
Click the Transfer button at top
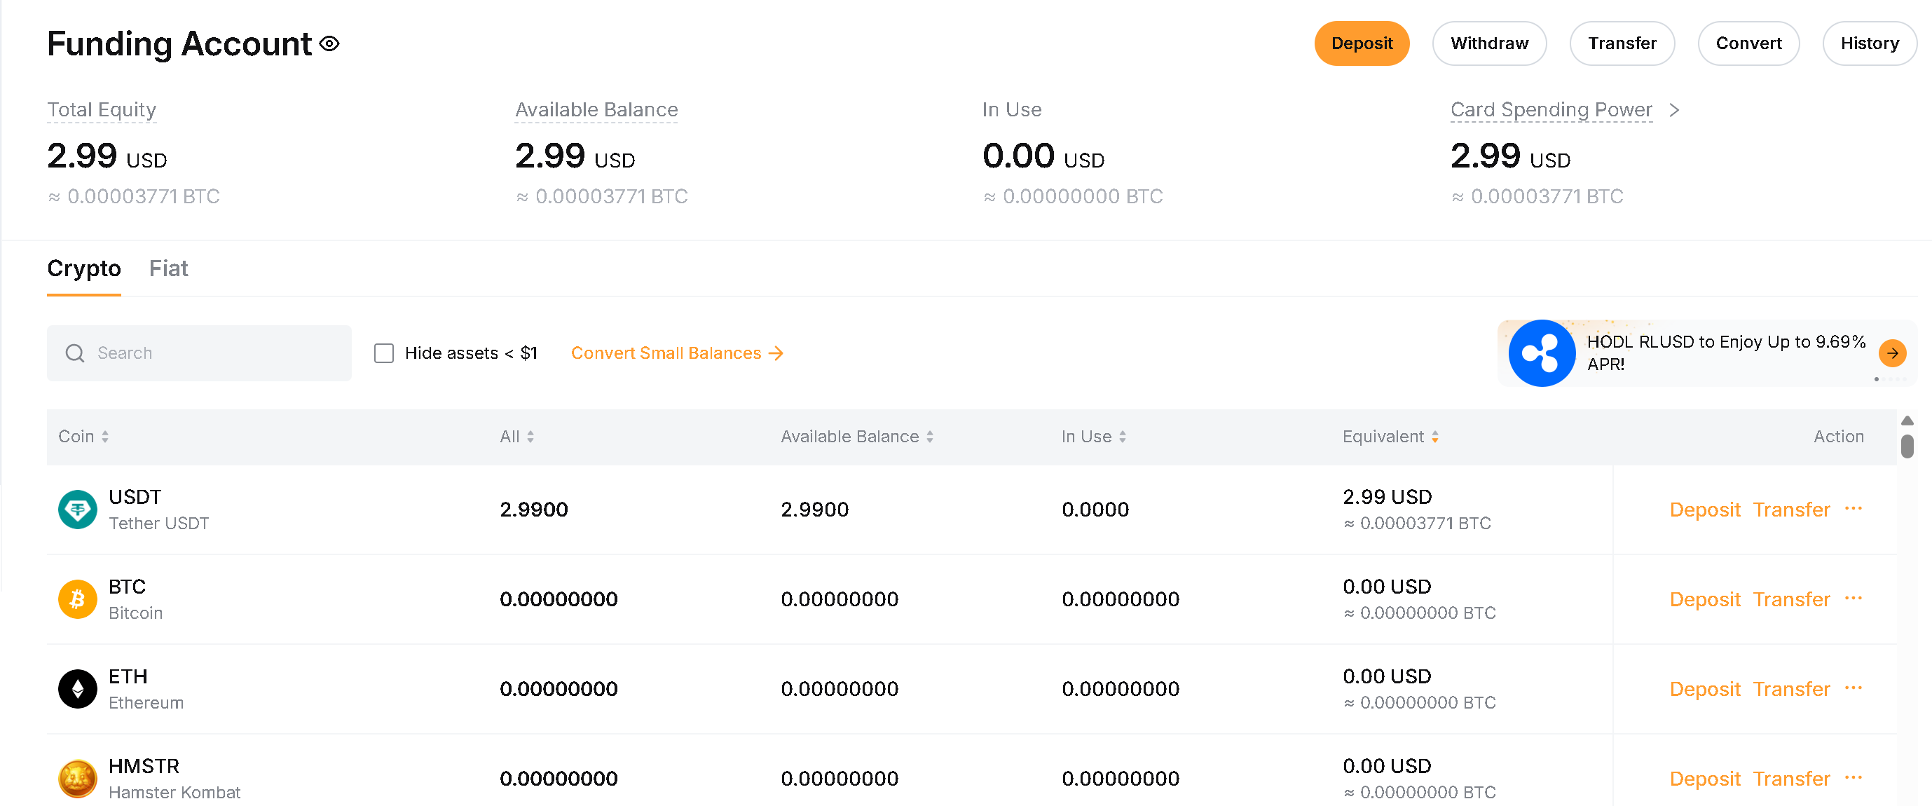[1622, 43]
